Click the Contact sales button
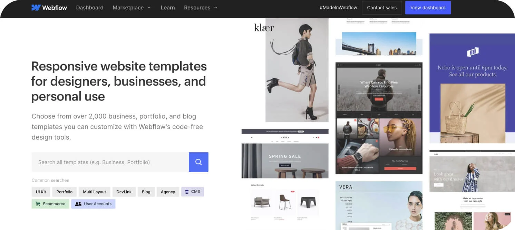 click(x=382, y=8)
